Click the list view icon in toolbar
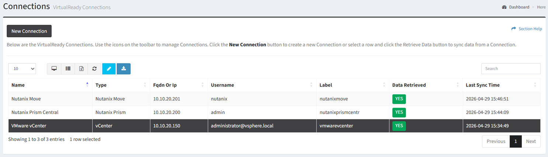Screen dimensions: 548x157 tap(68, 69)
